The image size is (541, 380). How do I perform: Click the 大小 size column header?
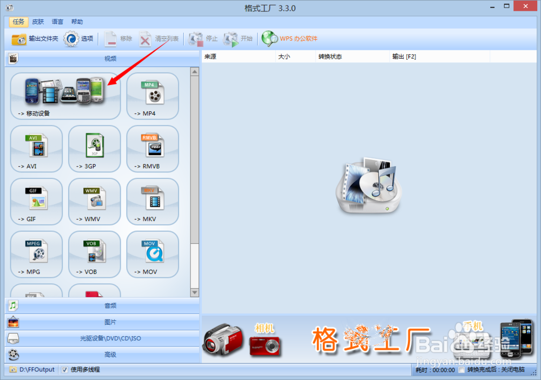(296, 57)
